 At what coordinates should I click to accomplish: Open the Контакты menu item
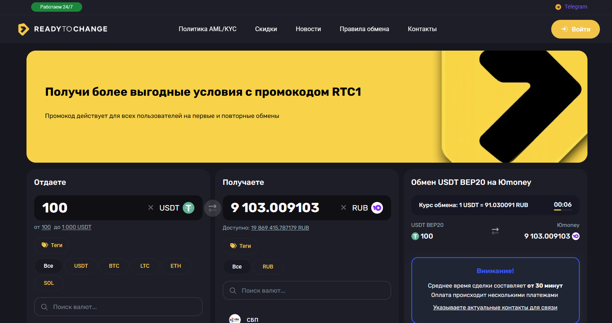click(x=422, y=29)
